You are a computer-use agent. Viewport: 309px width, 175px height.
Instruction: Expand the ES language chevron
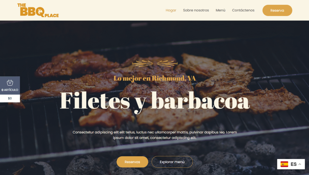pos(300,164)
